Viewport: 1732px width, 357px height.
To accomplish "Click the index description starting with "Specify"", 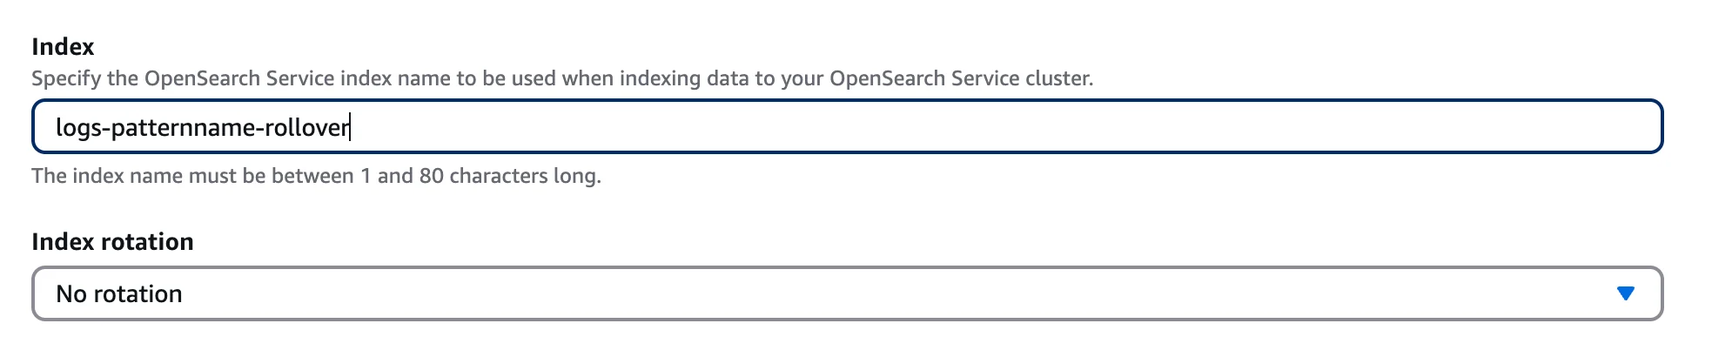I will point(561,78).
